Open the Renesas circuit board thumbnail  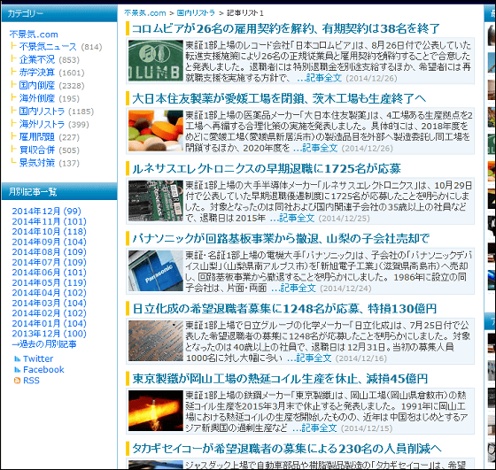(156, 201)
